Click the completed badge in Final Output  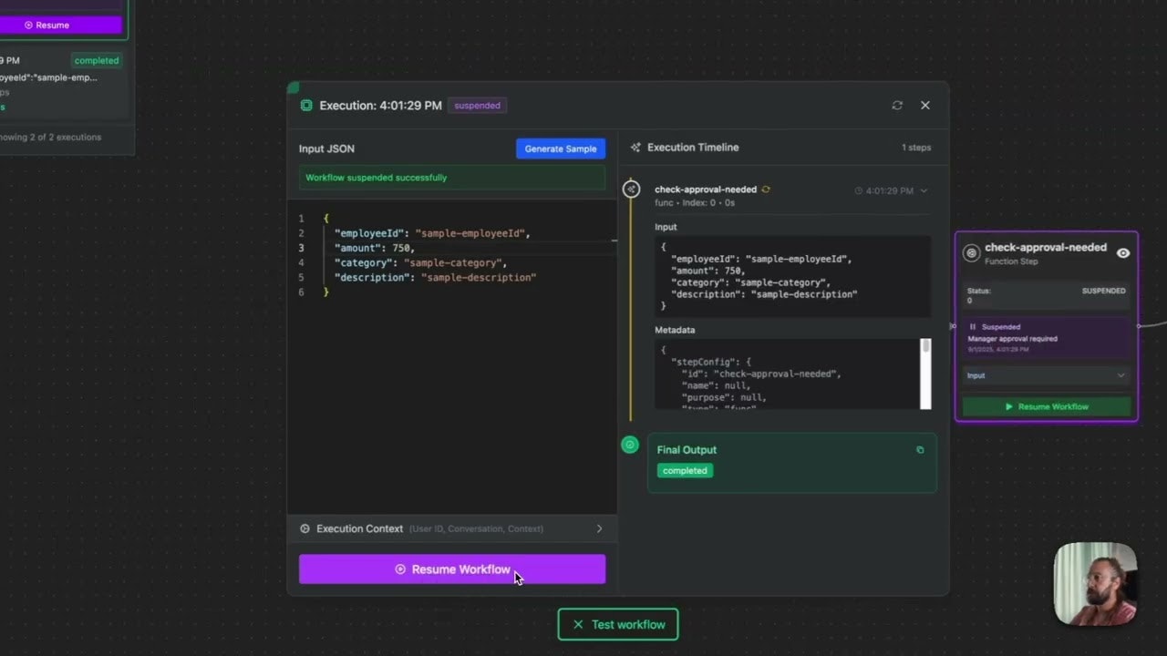coord(685,471)
